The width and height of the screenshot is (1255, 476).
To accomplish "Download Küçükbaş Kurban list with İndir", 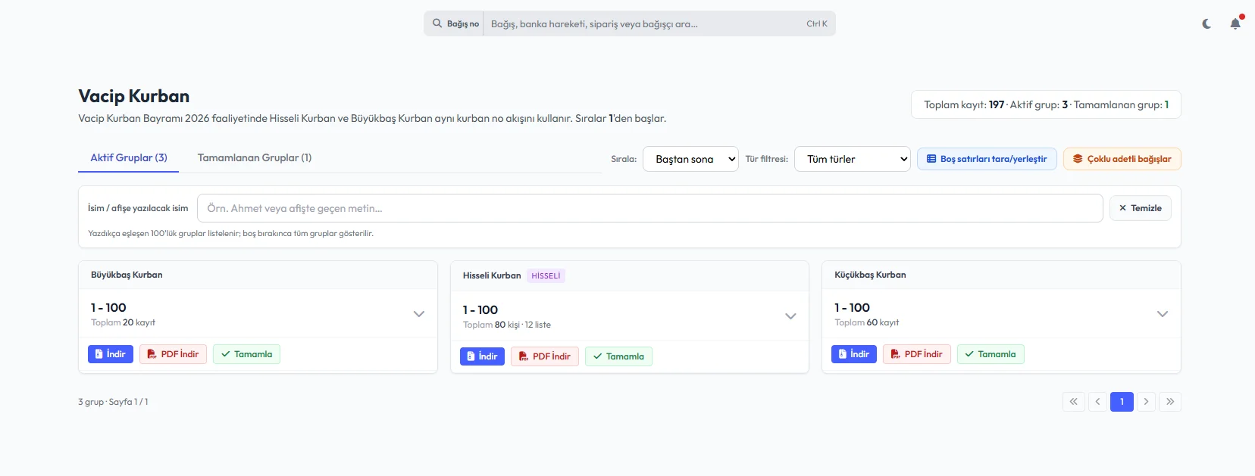I will tap(854, 354).
